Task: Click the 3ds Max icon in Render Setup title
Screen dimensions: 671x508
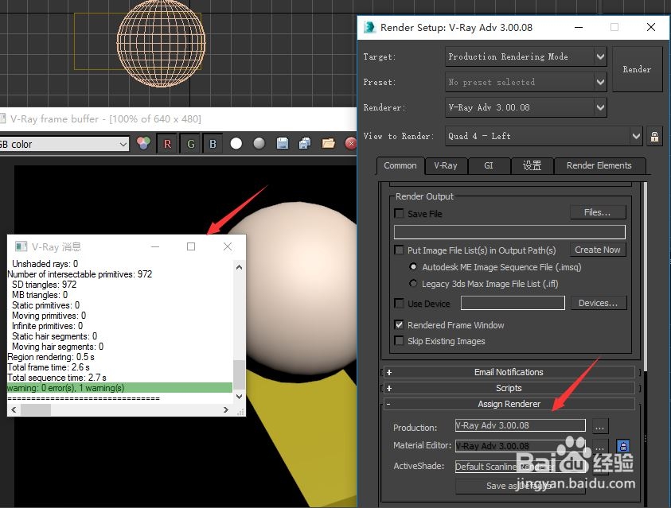Action: click(x=369, y=27)
